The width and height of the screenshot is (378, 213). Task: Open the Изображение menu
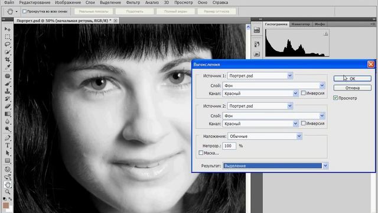68,2
